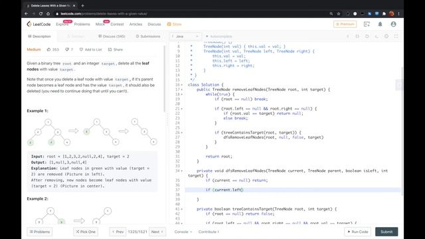Open the editor settings gear

(x=386, y=37)
